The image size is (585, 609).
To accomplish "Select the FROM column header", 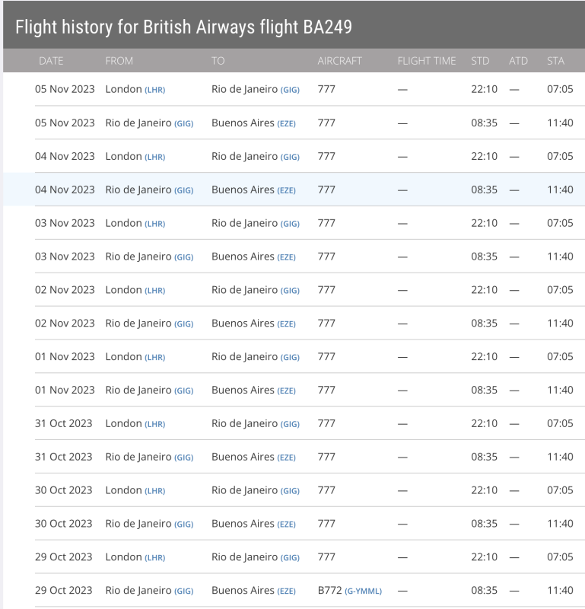I will pos(119,61).
